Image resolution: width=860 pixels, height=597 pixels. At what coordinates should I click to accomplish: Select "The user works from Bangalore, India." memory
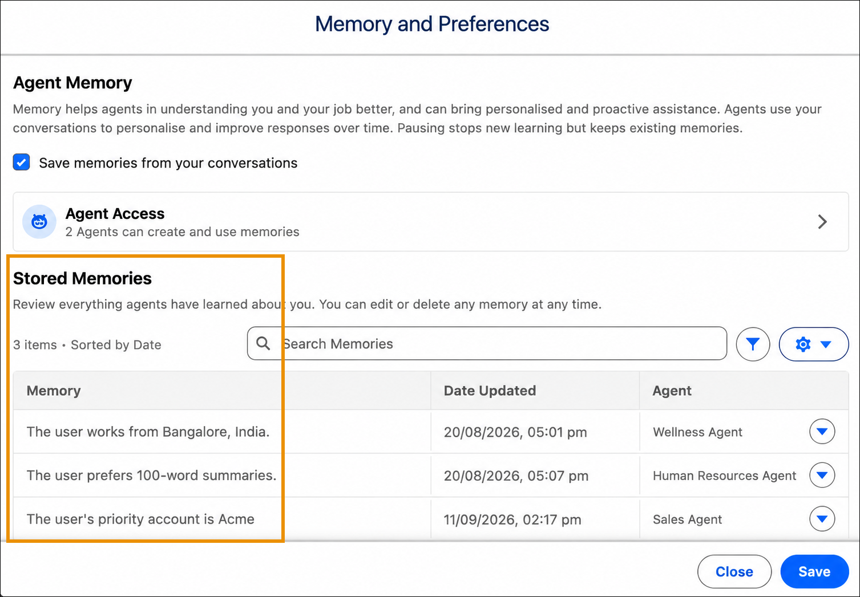148,432
